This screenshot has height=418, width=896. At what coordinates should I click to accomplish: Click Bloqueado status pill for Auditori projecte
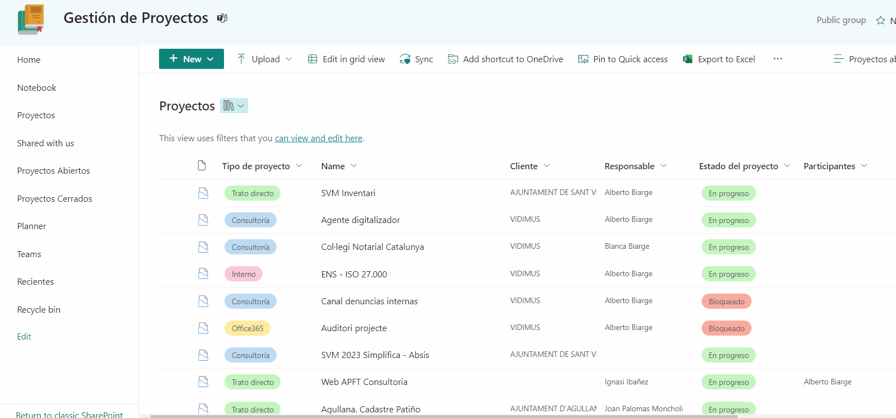726,328
